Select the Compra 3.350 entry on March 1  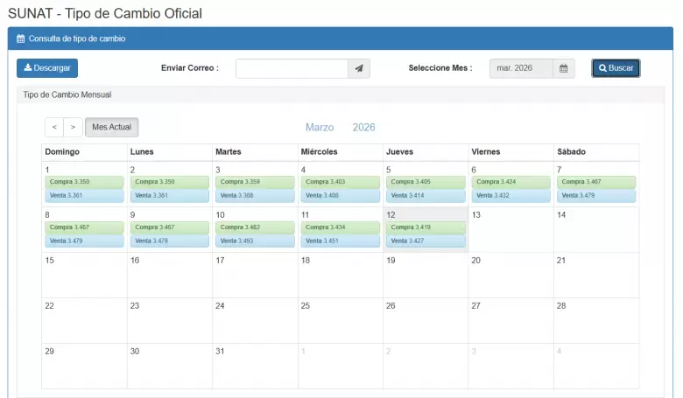pyautogui.click(x=84, y=182)
